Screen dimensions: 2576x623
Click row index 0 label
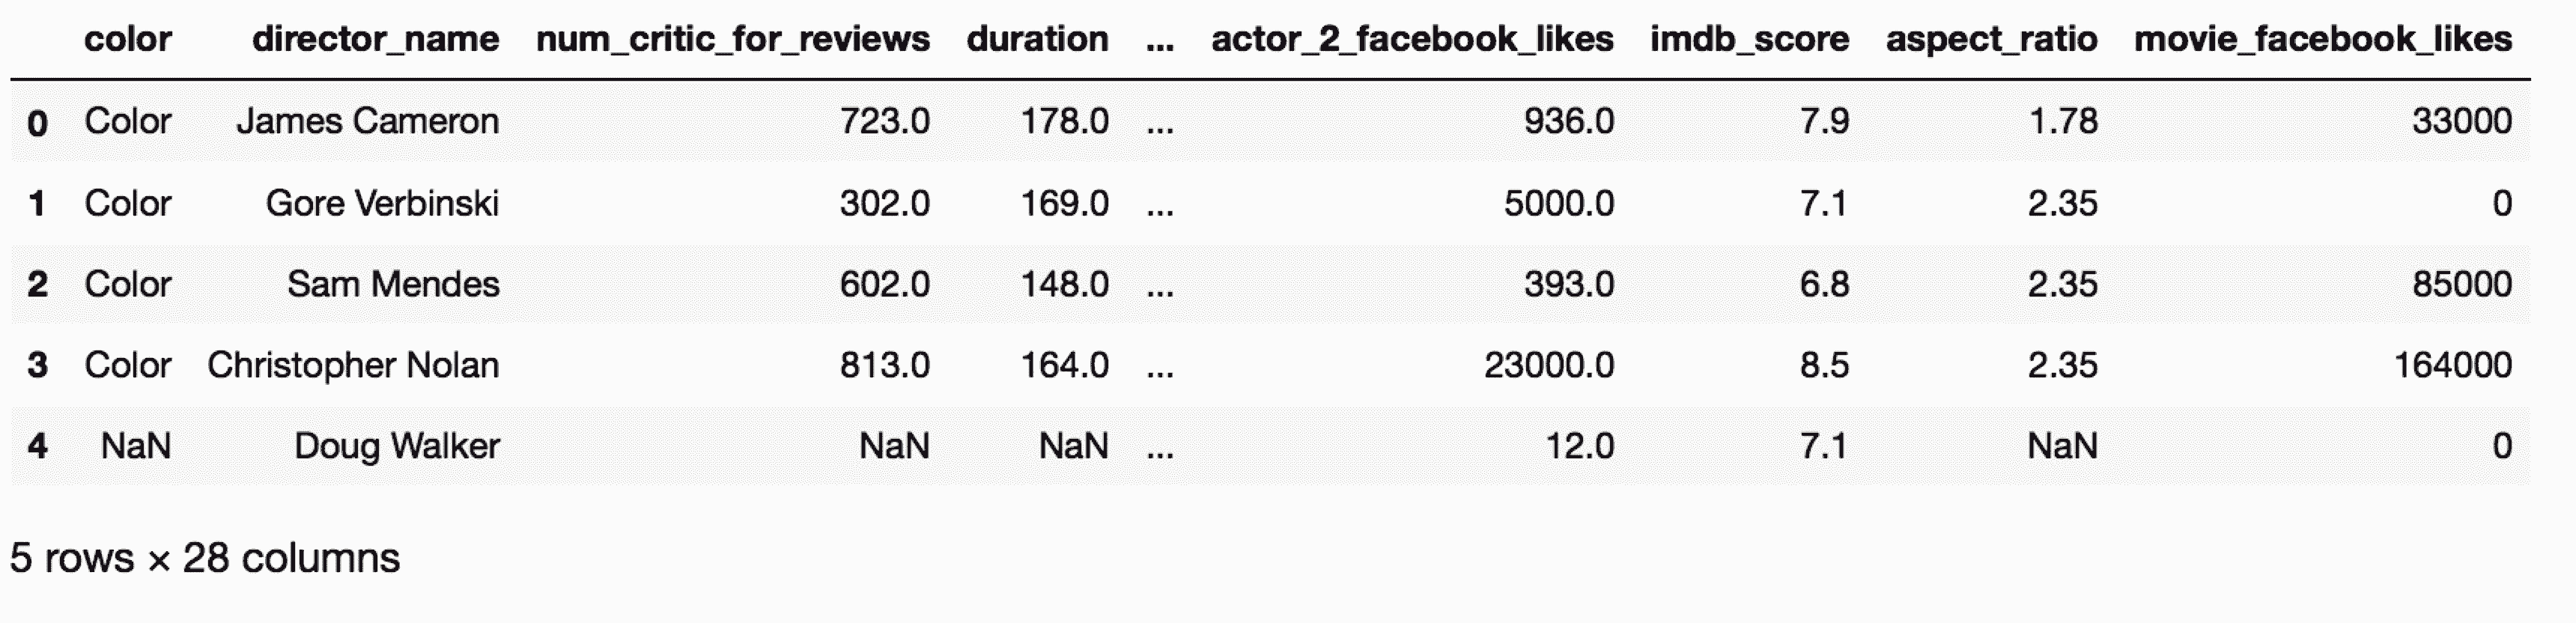(x=37, y=123)
